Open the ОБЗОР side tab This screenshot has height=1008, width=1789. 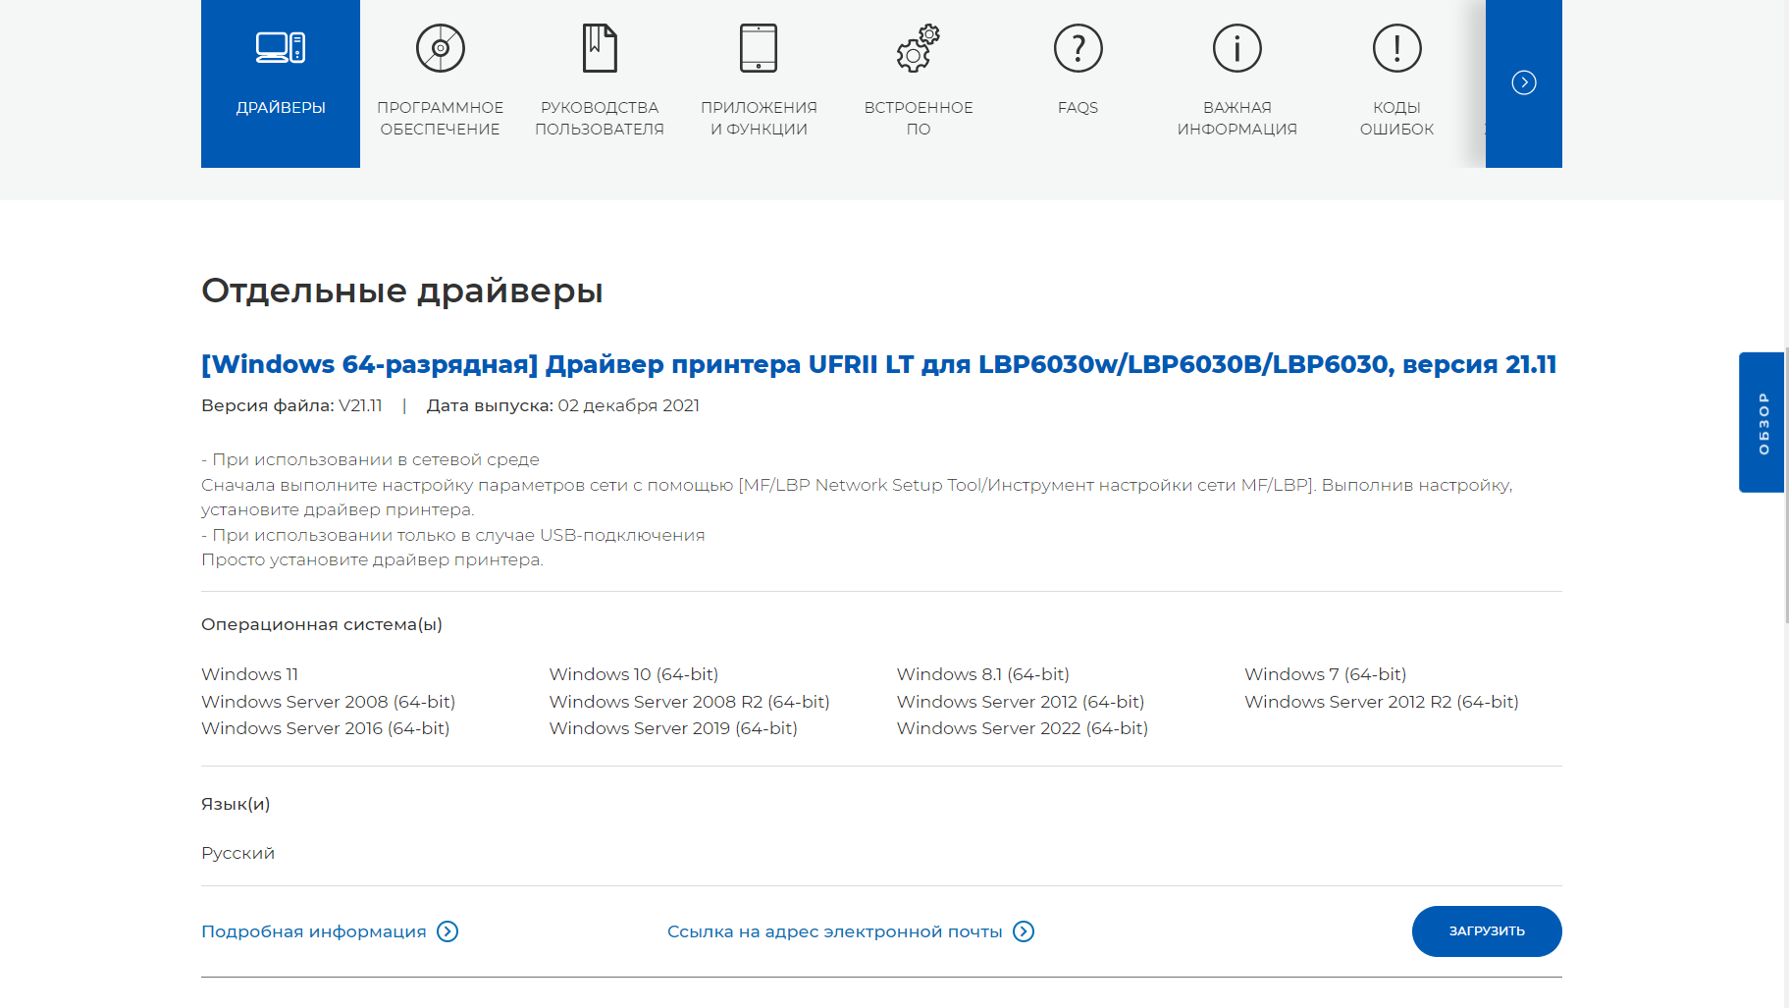point(1763,422)
